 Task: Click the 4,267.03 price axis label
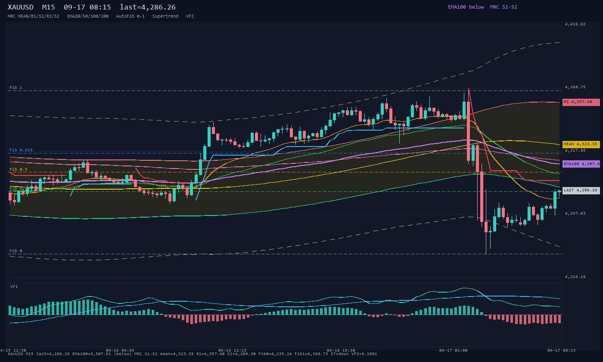(575, 213)
